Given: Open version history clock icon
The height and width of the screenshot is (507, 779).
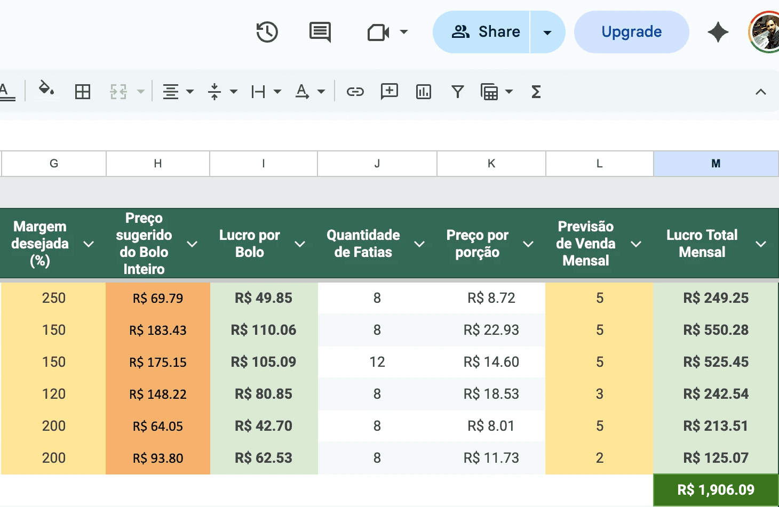Looking at the screenshot, I should 267,32.
